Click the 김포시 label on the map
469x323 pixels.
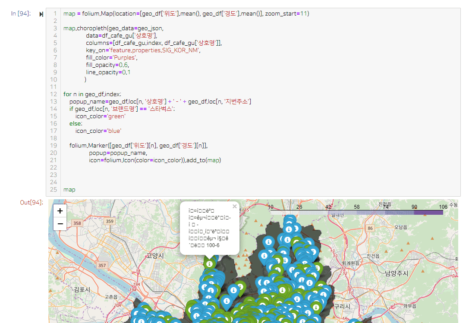pos(82,289)
